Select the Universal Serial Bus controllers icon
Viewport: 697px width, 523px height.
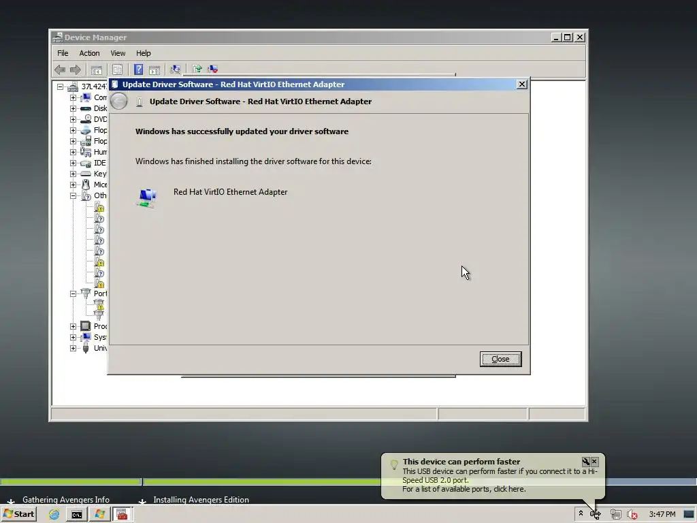tap(86, 348)
